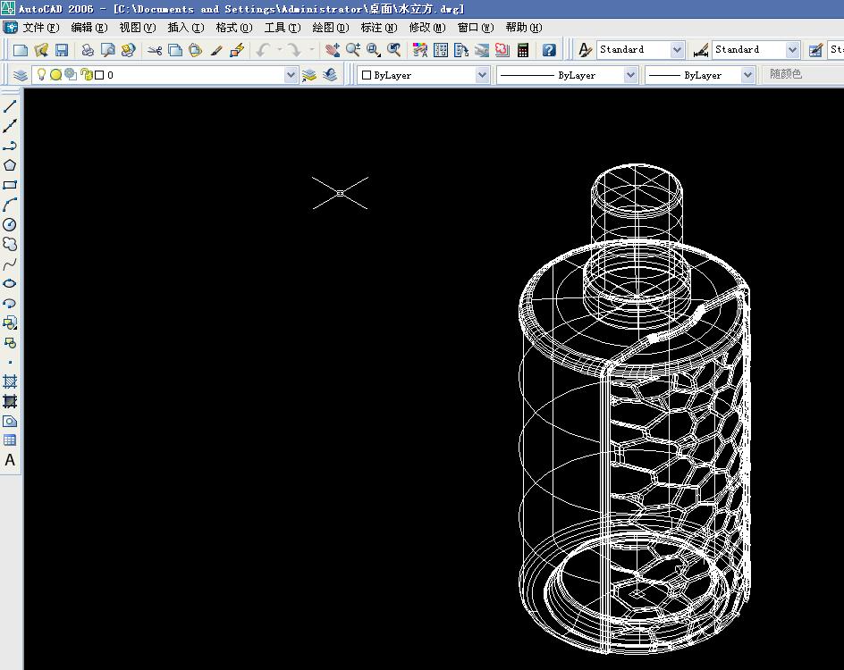Click the Publish icon

pyautogui.click(x=128, y=50)
